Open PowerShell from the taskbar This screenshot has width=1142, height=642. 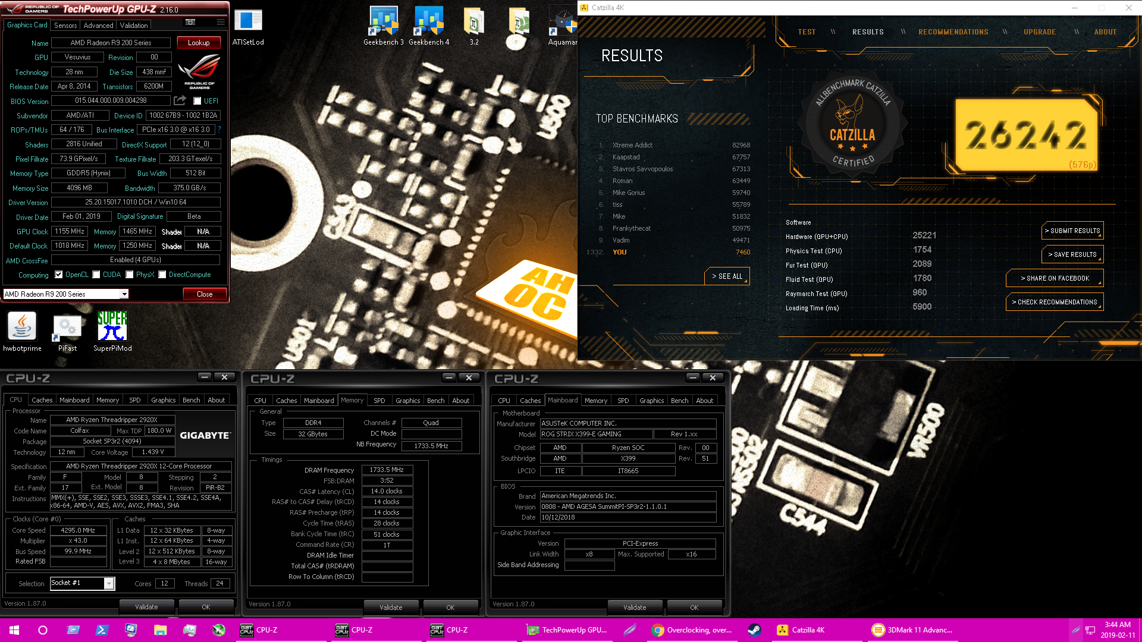(101, 630)
